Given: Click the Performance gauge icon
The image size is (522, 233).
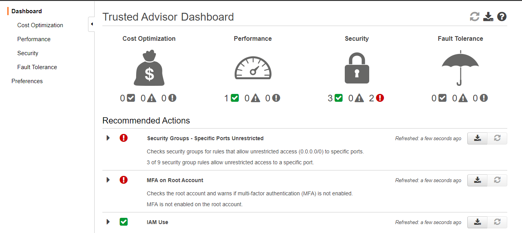Looking at the screenshot, I should pos(253,68).
